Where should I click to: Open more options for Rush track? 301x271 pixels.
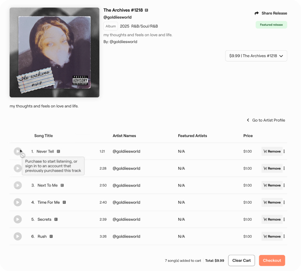pos(284,236)
